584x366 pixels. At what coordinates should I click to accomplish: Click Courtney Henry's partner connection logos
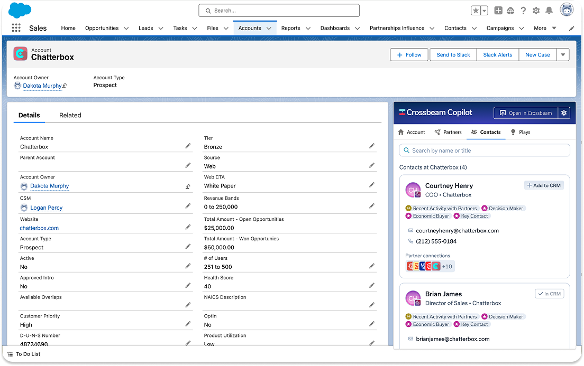(430, 266)
